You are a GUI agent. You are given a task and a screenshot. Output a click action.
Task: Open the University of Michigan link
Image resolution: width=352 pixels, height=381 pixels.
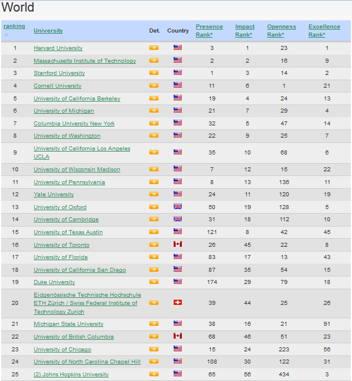pyautogui.click(x=64, y=111)
